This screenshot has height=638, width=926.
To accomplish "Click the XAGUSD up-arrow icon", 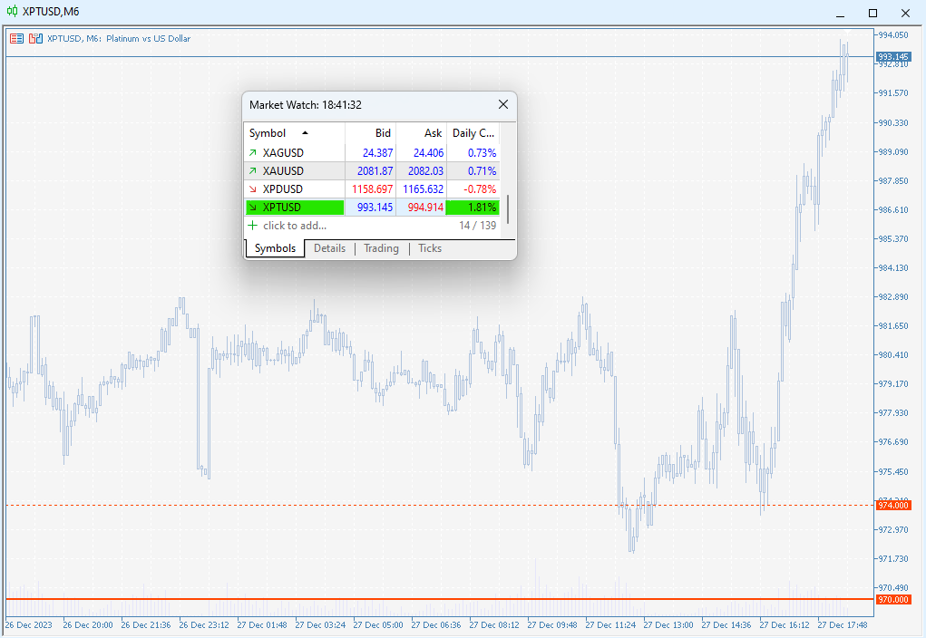I will (x=253, y=153).
